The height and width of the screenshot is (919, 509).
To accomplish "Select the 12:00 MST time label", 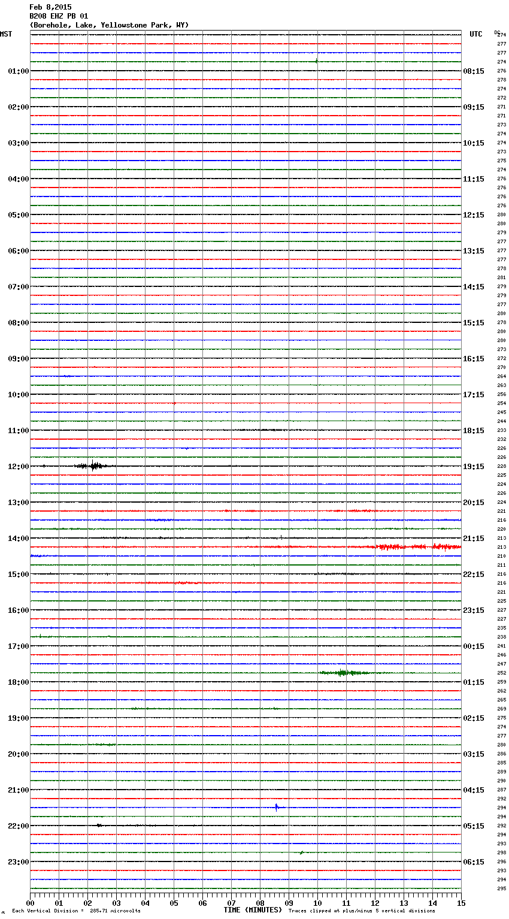I will point(18,466).
